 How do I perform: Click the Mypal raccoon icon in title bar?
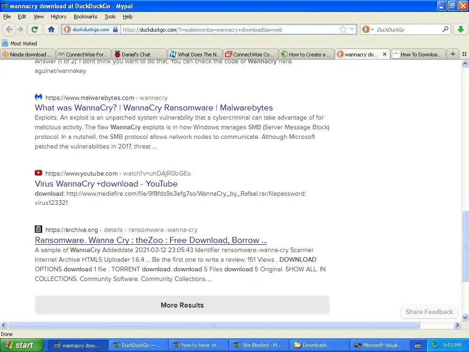5,5
